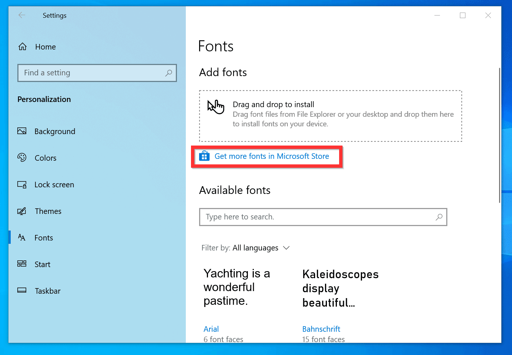Open Home from the Settings sidebar
The height and width of the screenshot is (355, 512).
45,47
